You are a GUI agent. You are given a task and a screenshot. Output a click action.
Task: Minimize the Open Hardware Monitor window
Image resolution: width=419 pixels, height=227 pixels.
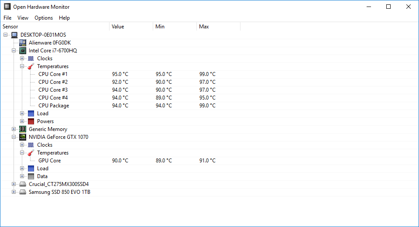(x=369, y=7)
